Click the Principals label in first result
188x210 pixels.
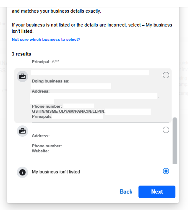(x=42, y=117)
